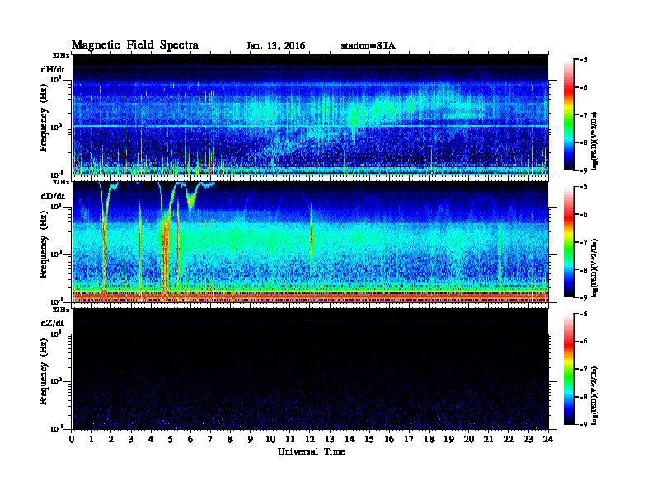Viewport: 653px width, 504px height.
Task: Click the 10^-1 frequency tick of the dH/dt panel
Action: pyautogui.click(x=56, y=174)
